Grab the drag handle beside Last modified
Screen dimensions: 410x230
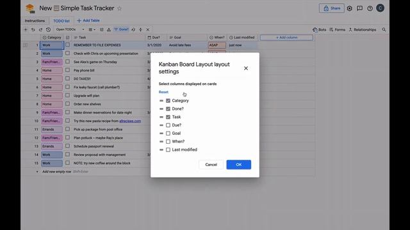pyautogui.click(x=161, y=149)
